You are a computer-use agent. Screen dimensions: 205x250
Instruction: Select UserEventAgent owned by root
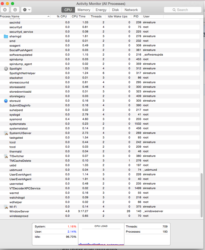[x=100, y=179]
